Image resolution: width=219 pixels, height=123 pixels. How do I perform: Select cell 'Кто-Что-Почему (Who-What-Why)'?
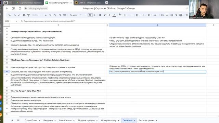click(x=58, y=91)
